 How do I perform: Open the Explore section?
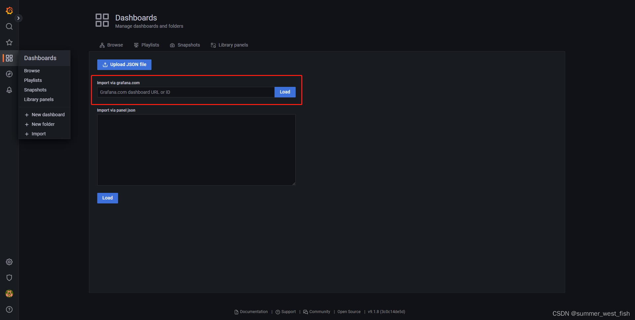[x=9, y=74]
